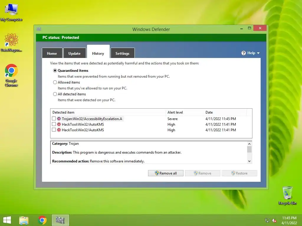Screen dimensions: 302x226
Task: Open the network tray icon
Action: [267, 220]
